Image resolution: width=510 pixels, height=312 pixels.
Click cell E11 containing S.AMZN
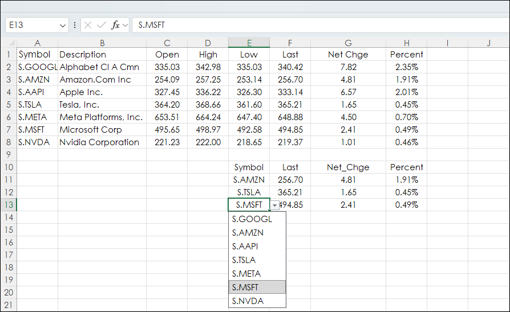[x=249, y=180]
